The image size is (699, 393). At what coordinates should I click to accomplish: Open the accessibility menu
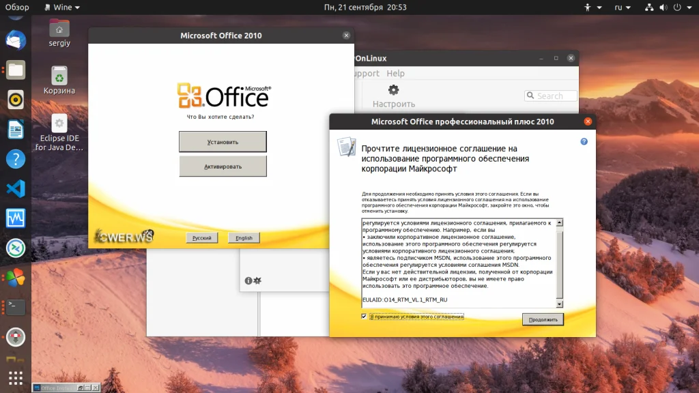pos(593,7)
